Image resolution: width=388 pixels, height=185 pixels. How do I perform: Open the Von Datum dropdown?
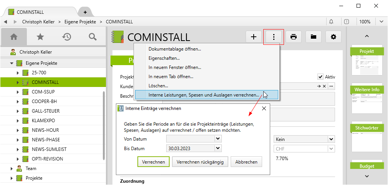pos(218,139)
